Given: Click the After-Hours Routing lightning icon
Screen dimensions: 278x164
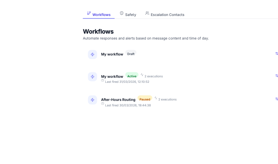Looking at the screenshot, I should click(x=93, y=100).
